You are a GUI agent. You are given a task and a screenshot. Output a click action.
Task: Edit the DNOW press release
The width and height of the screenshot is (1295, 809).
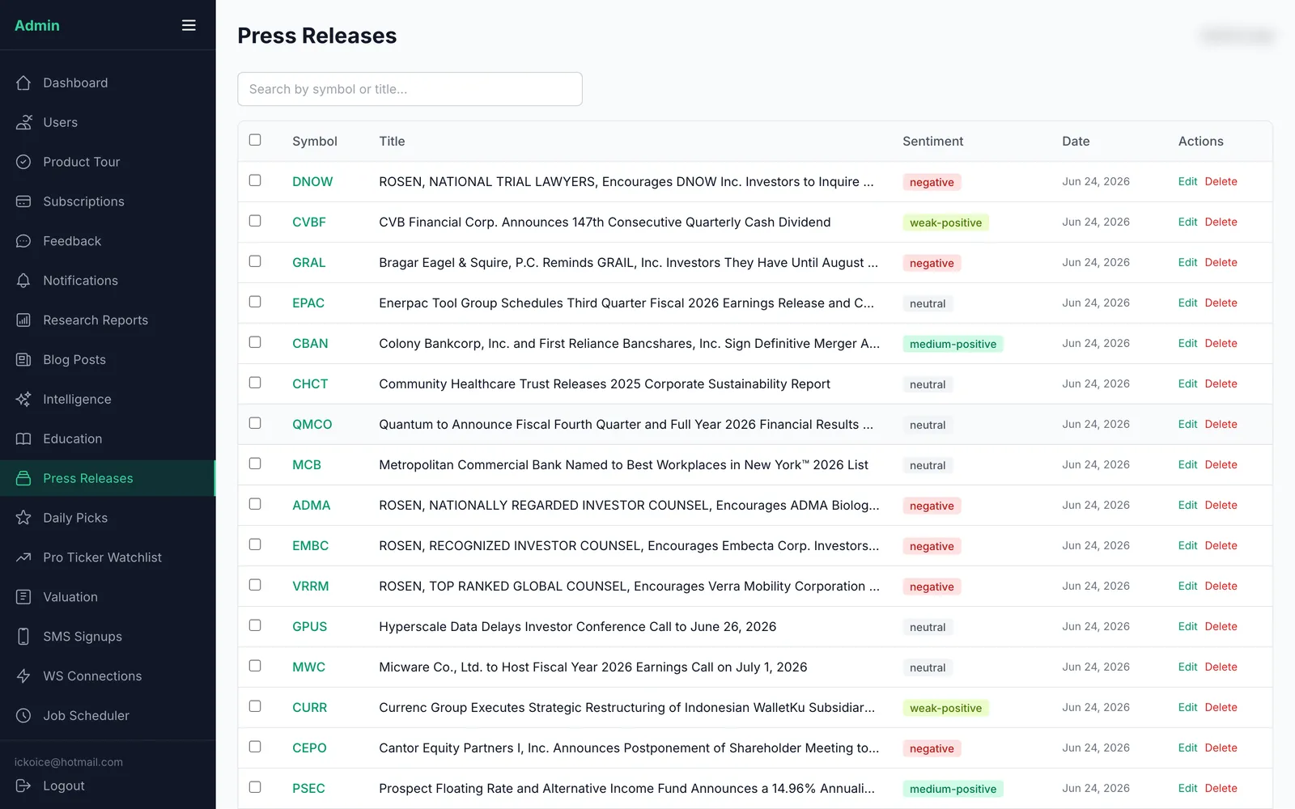pyautogui.click(x=1187, y=181)
